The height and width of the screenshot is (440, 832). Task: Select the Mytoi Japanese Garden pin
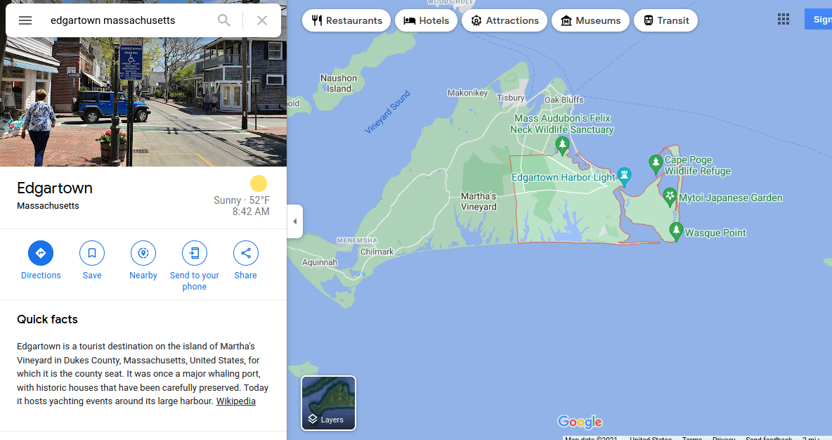[x=670, y=197]
